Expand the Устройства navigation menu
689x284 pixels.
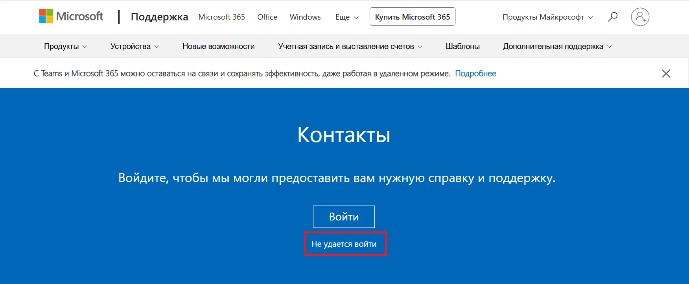pos(134,46)
